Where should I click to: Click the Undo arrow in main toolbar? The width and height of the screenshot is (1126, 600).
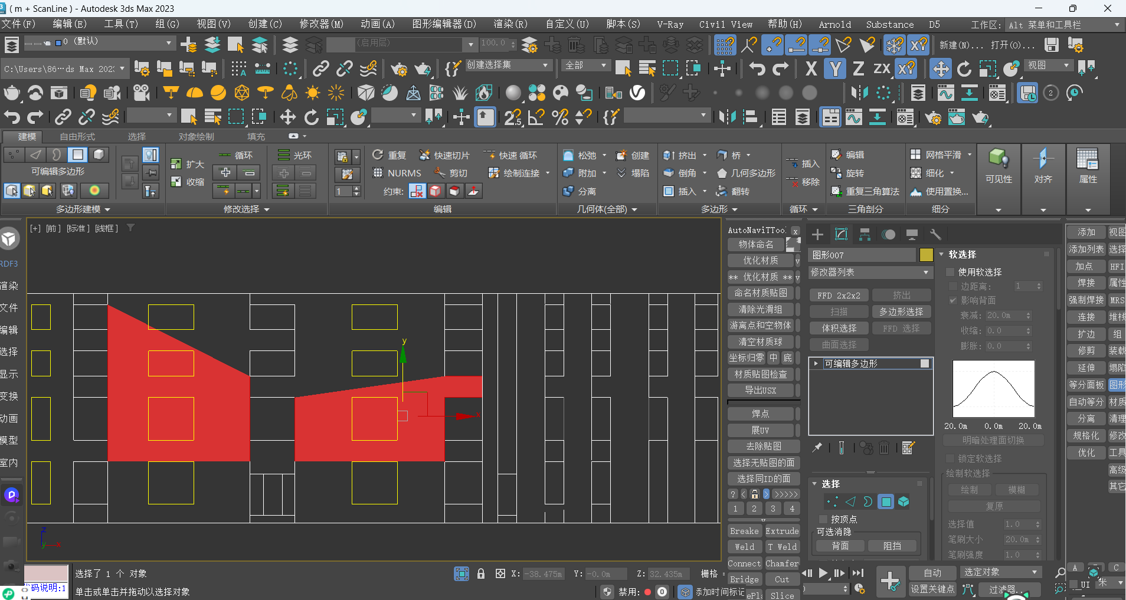coord(757,68)
